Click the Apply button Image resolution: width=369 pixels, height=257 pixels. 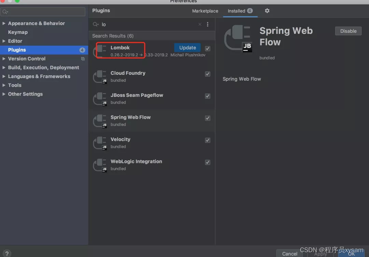320,254
